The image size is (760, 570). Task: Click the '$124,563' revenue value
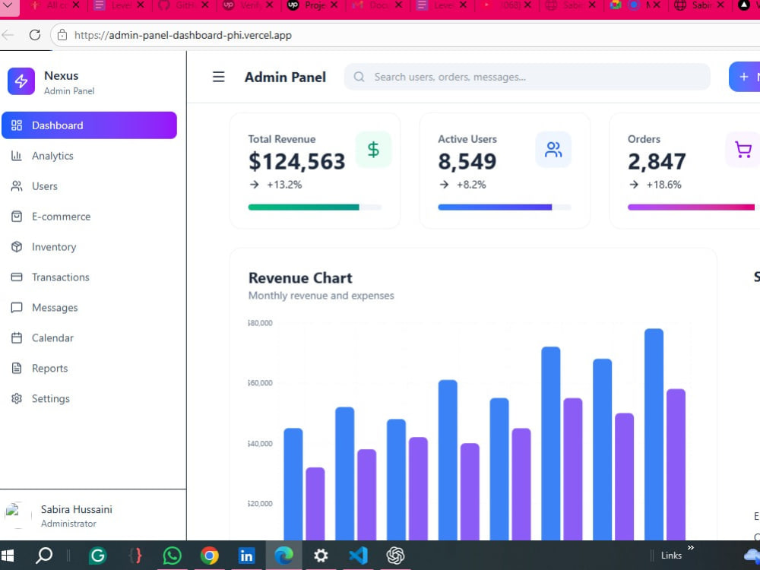(x=296, y=161)
